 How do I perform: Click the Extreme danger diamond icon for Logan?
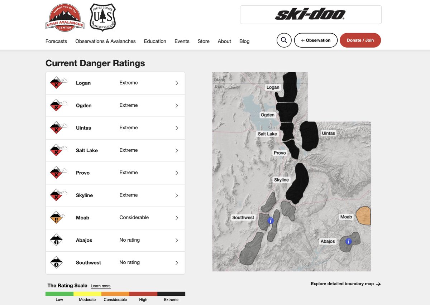pyautogui.click(x=58, y=82)
